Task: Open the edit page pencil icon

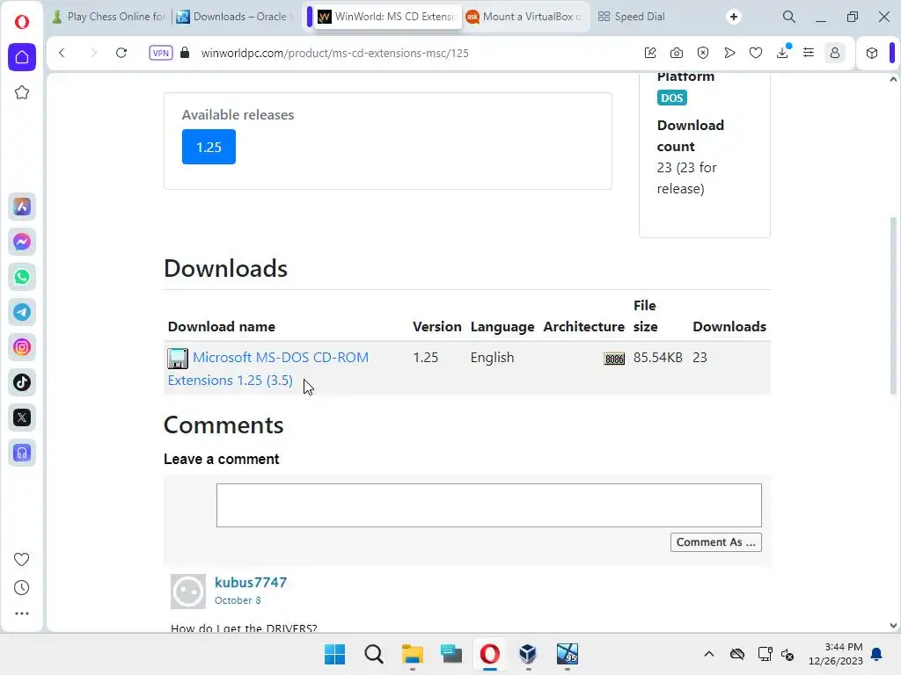Action: point(650,53)
